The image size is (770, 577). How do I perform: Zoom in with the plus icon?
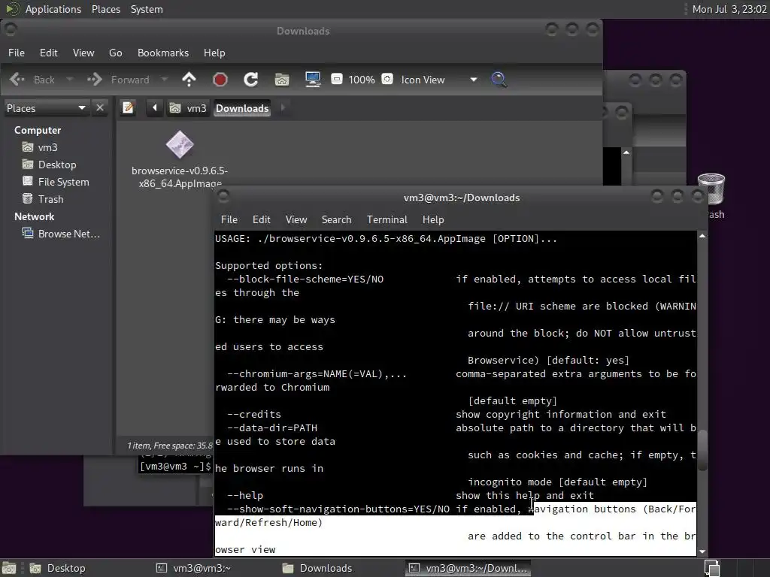pyautogui.click(x=387, y=79)
